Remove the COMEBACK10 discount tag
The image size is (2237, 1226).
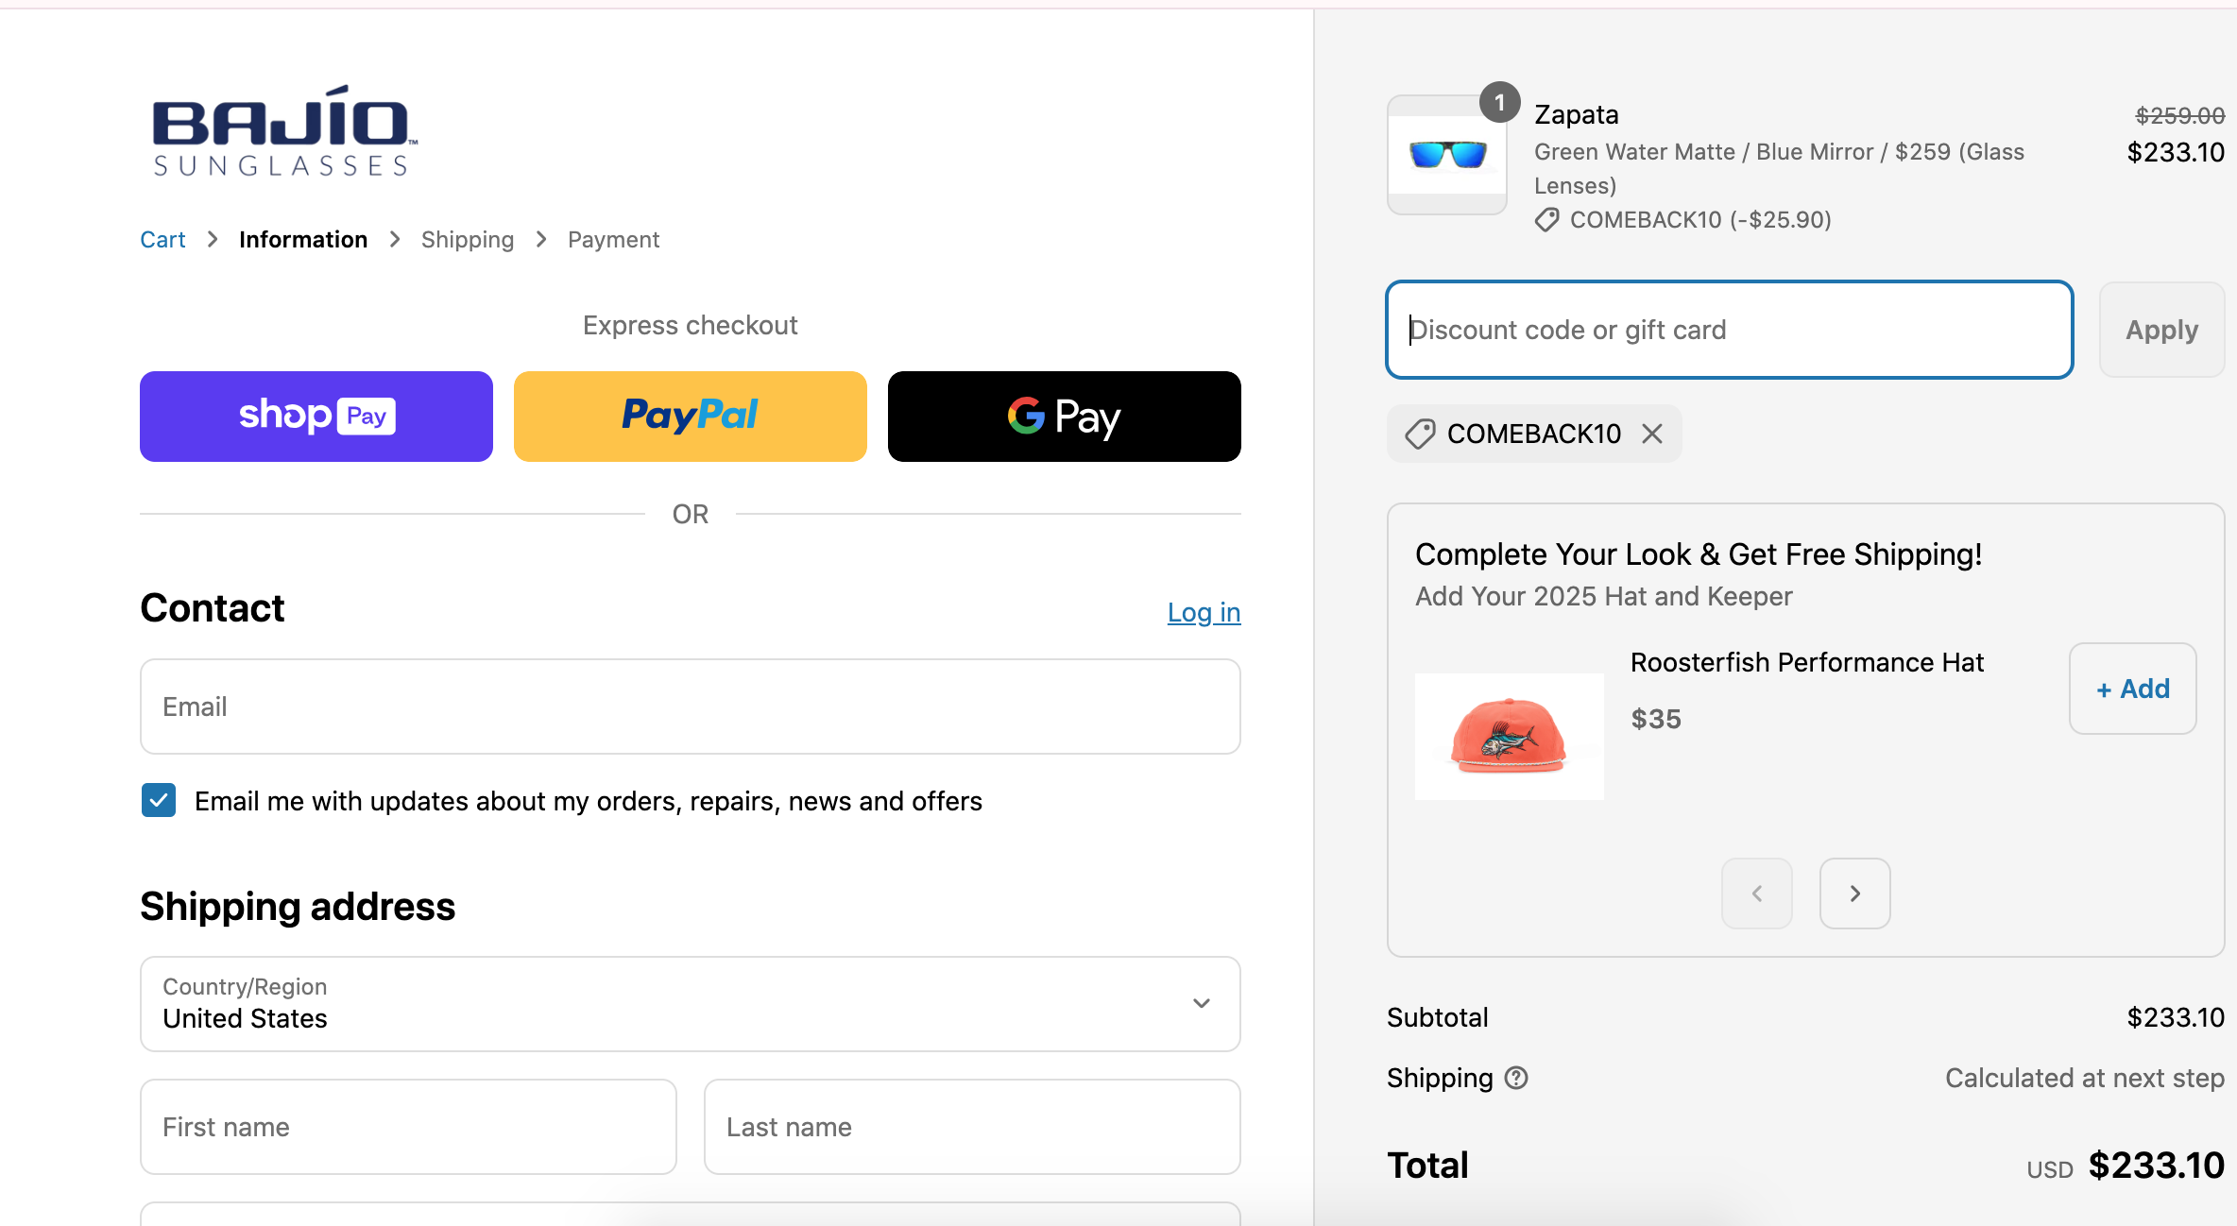[1653, 434]
